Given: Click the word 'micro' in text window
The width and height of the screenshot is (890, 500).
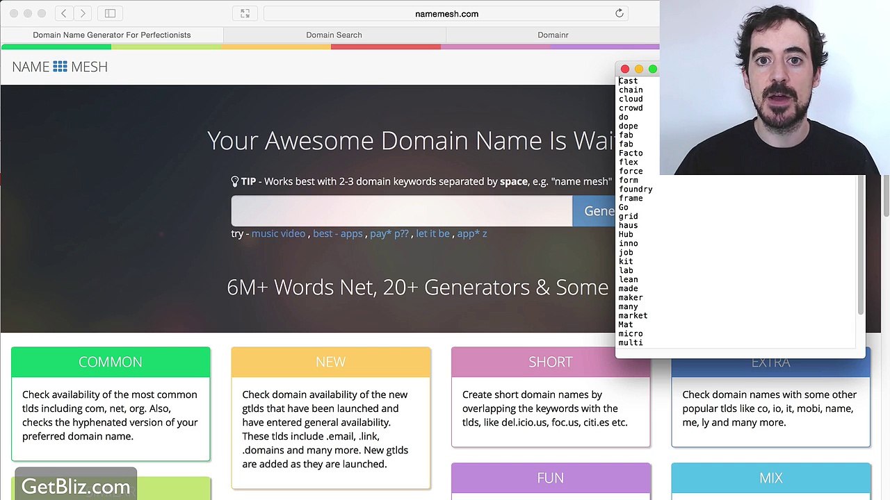Looking at the screenshot, I should [x=631, y=333].
